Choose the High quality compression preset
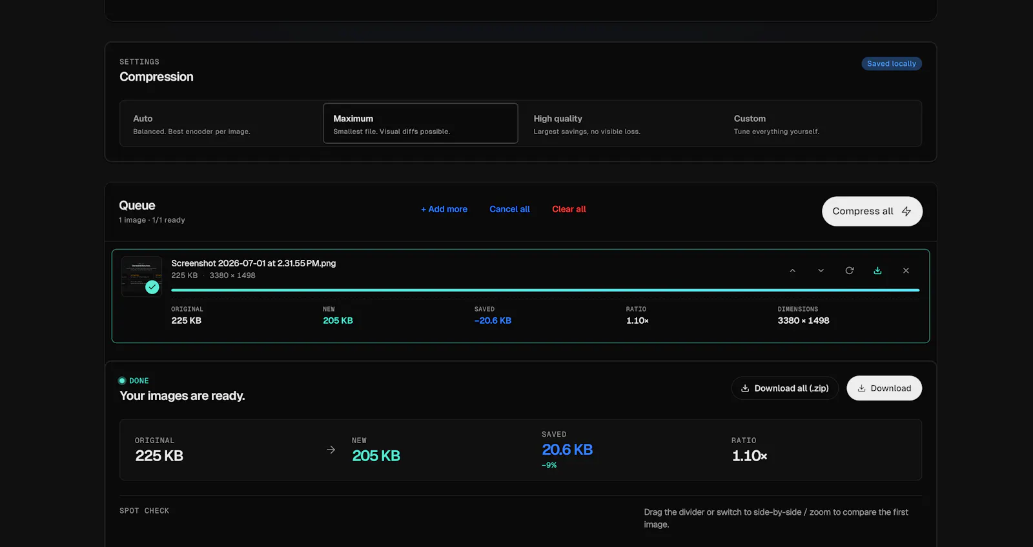This screenshot has width=1033, height=547. point(620,124)
